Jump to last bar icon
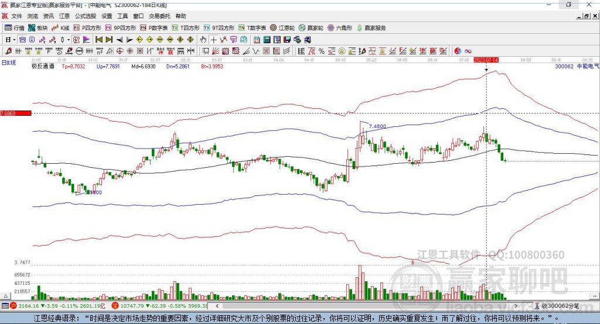The image size is (600, 324). (109, 40)
